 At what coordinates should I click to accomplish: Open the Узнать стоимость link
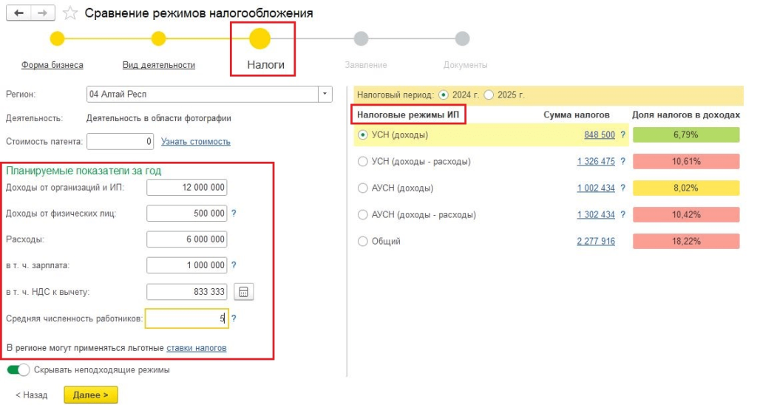(195, 142)
